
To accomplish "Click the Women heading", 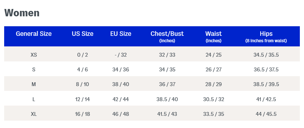I will coord(22,13).
